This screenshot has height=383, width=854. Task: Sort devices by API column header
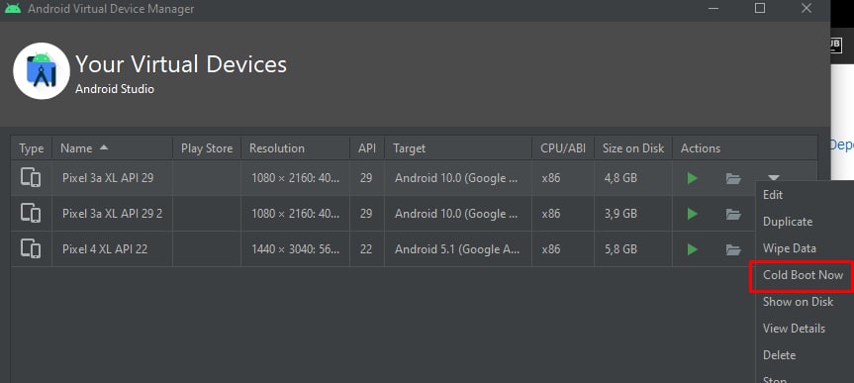[366, 148]
